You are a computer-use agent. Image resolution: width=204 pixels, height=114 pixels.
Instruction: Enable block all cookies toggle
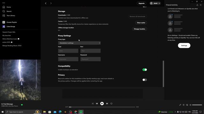coord(145,80)
